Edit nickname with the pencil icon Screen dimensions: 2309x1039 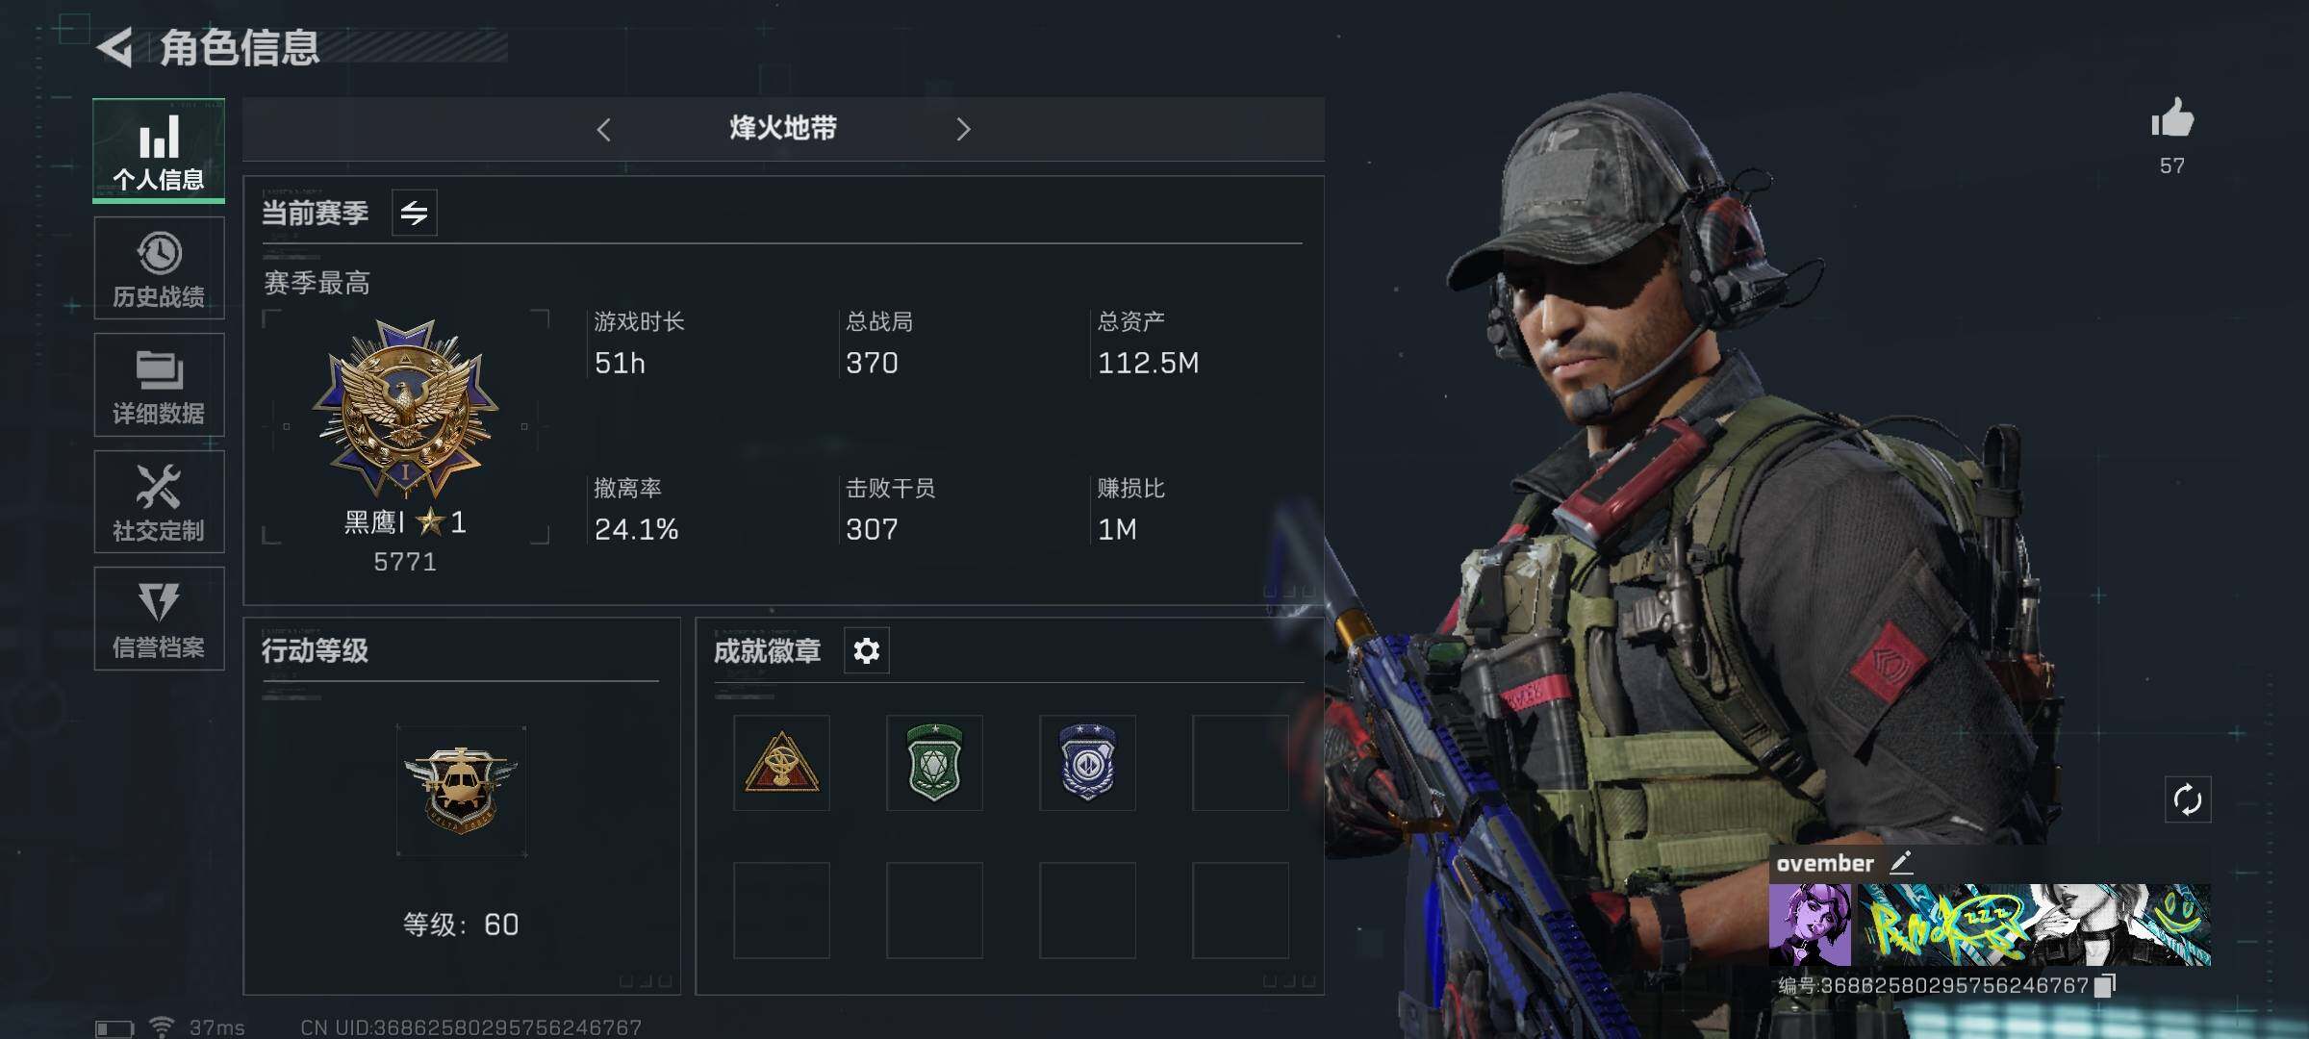[1901, 862]
